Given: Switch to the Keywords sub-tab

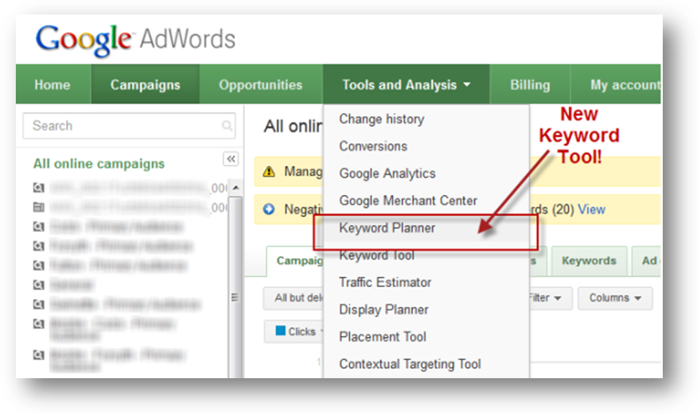Looking at the screenshot, I should 589,260.
